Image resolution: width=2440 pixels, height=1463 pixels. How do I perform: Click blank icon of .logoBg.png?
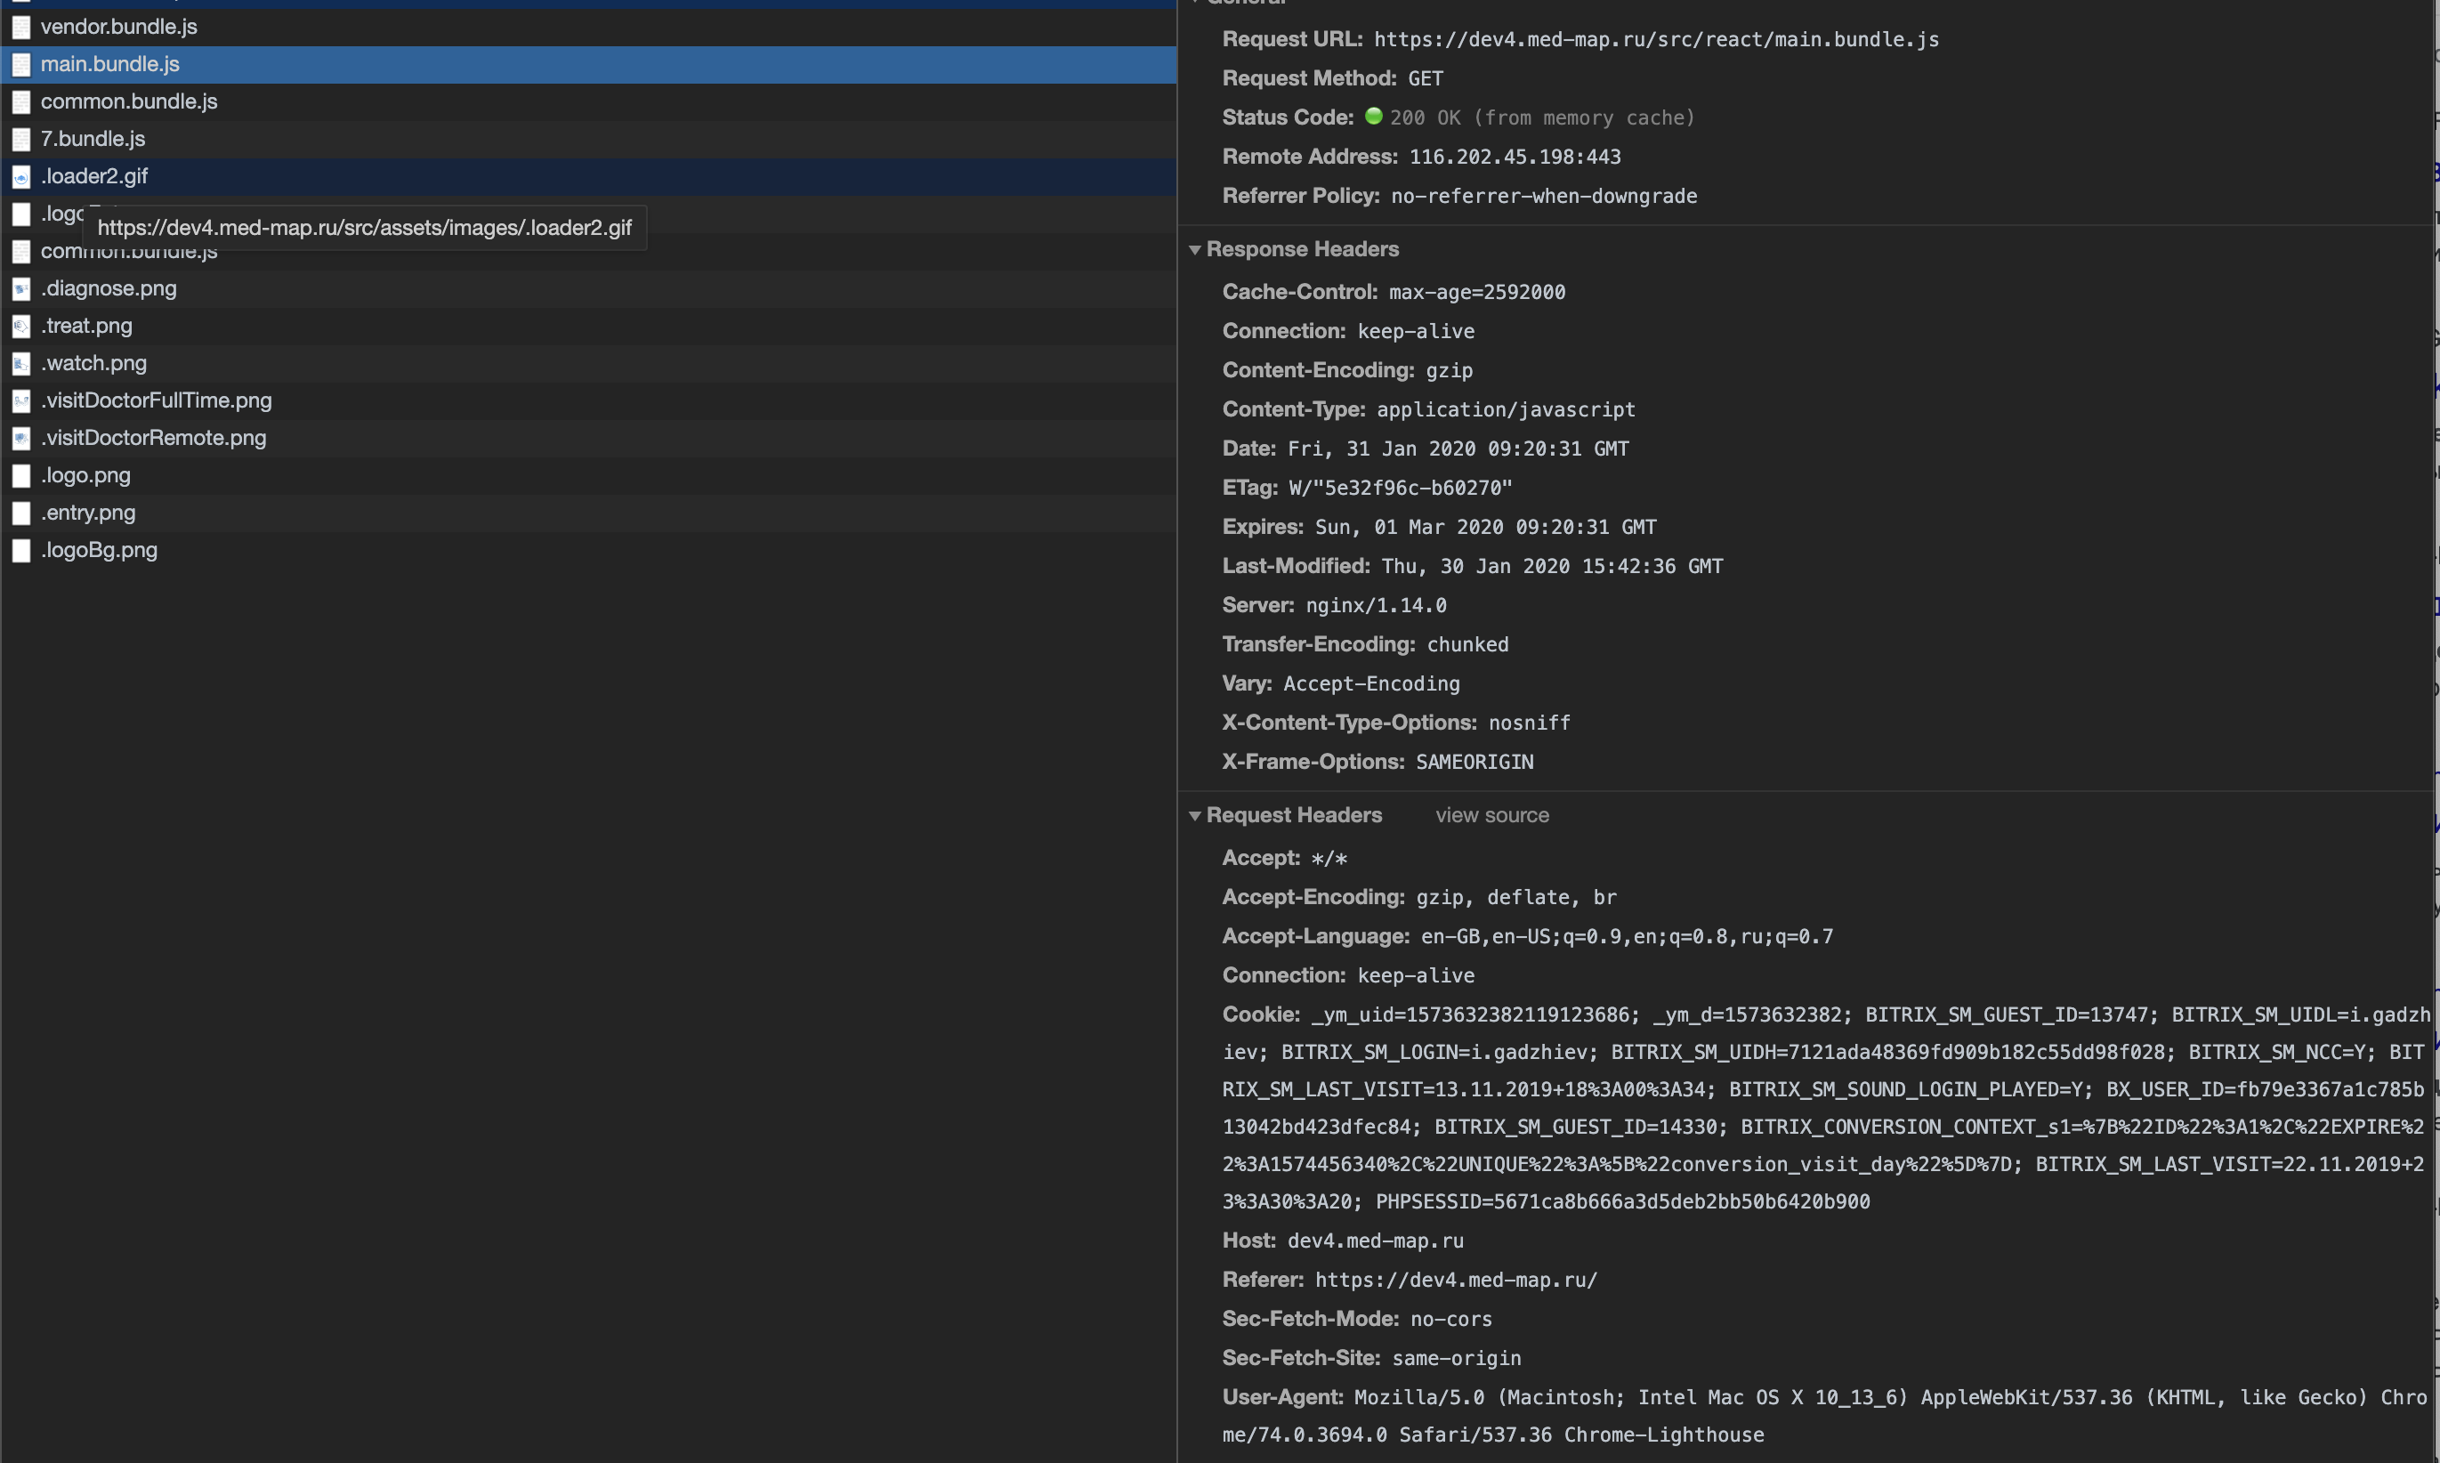point(20,552)
